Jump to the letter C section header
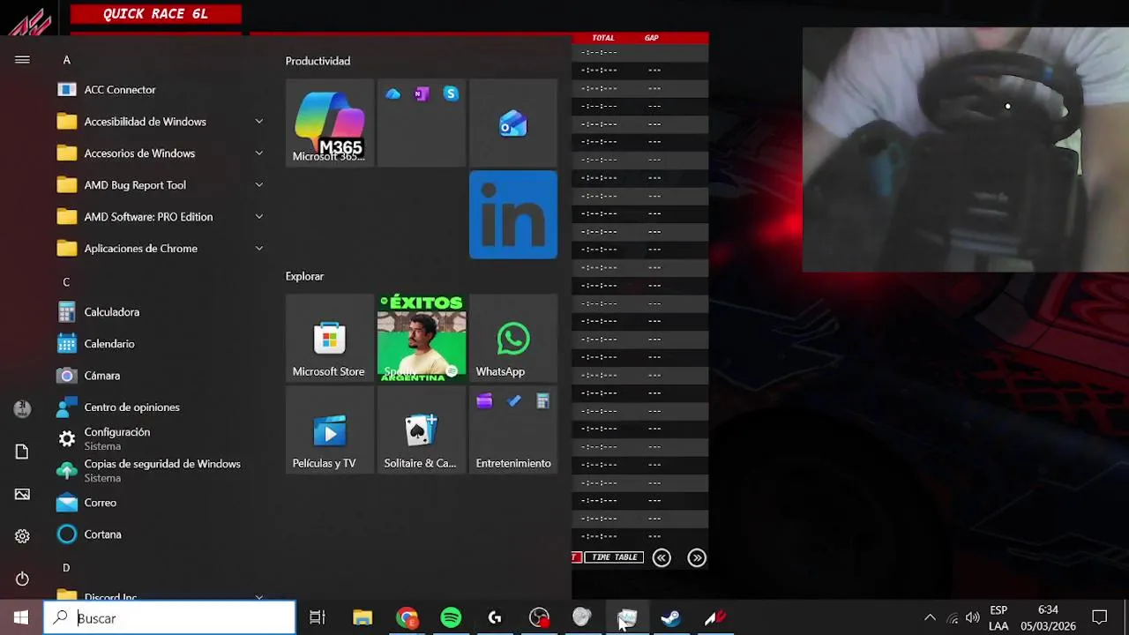 66,282
